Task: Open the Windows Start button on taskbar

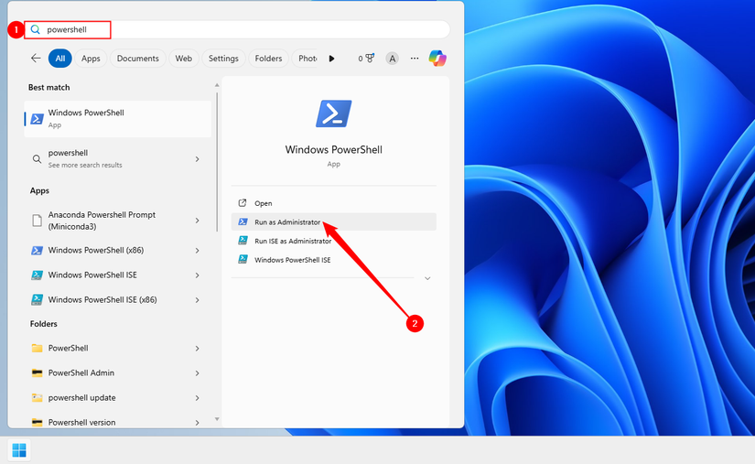Action: [x=19, y=450]
